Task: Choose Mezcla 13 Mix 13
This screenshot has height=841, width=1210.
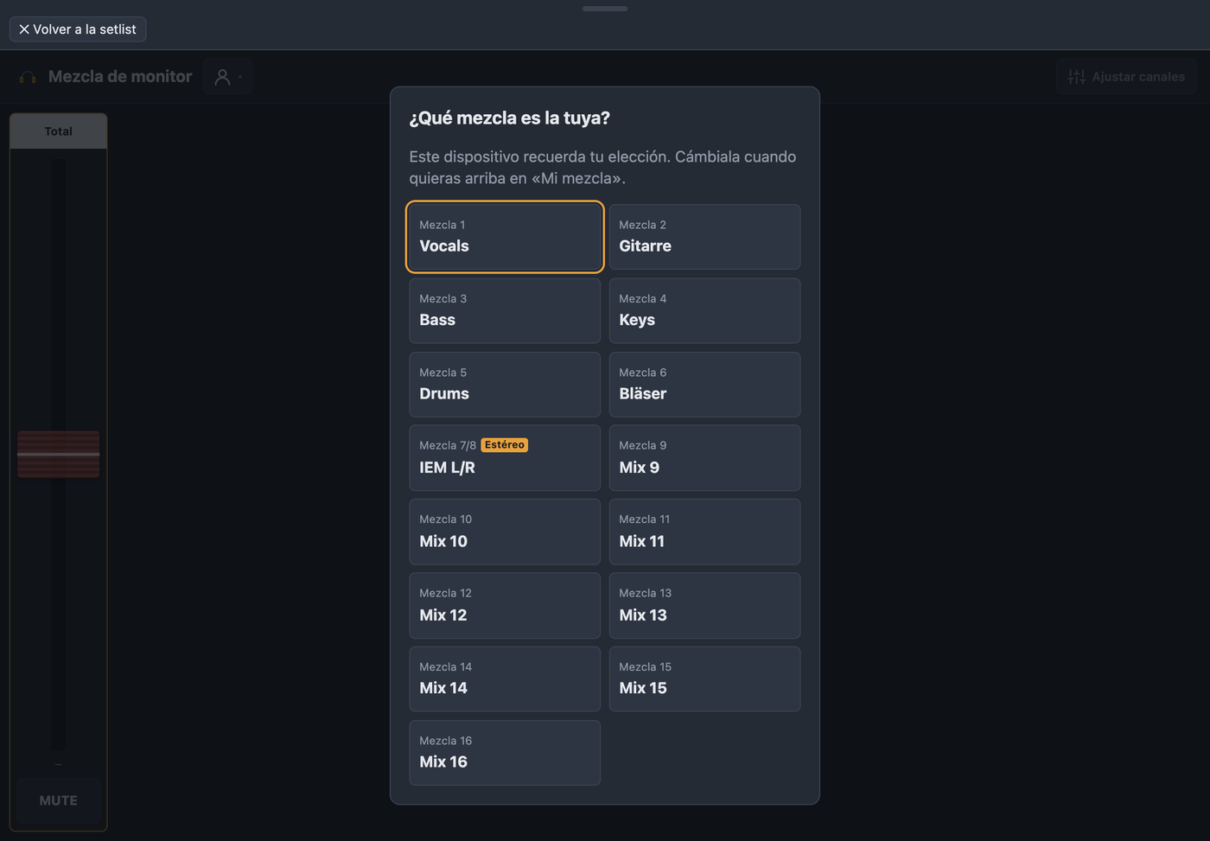Action: pos(704,606)
